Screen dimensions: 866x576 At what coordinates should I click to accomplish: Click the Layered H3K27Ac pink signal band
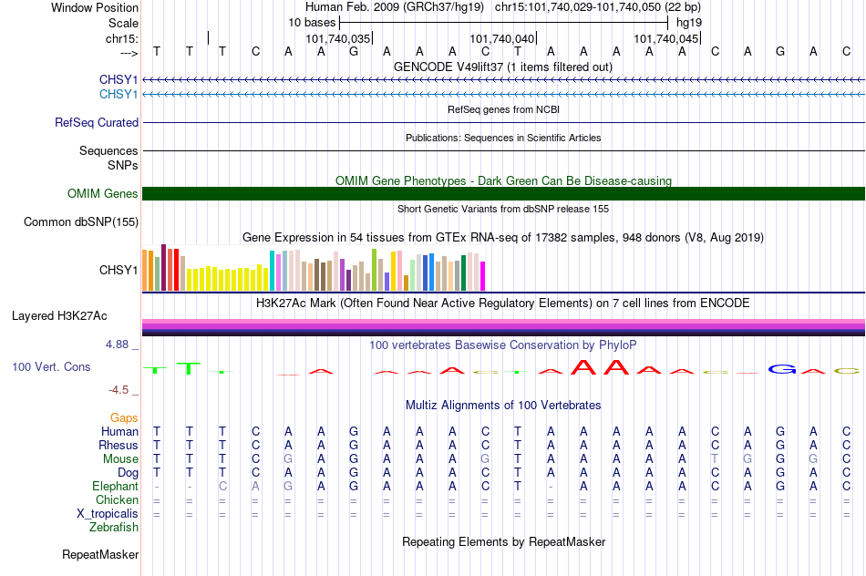click(x=503, y=322)
